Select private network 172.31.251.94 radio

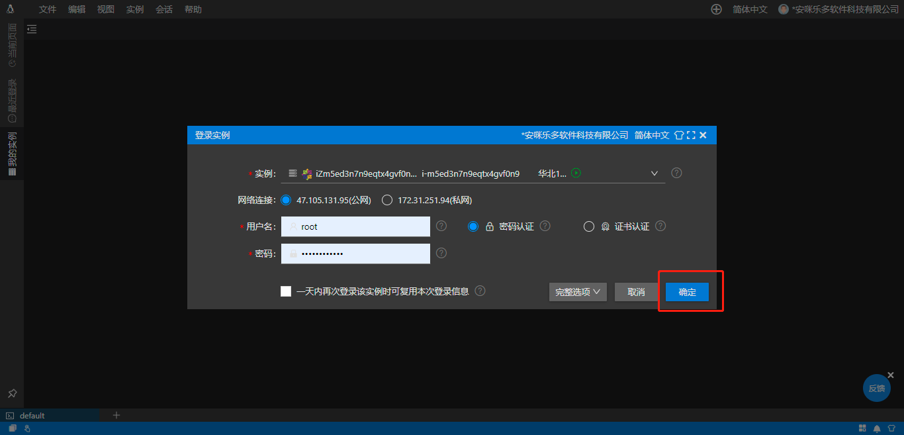click(387, 200)
